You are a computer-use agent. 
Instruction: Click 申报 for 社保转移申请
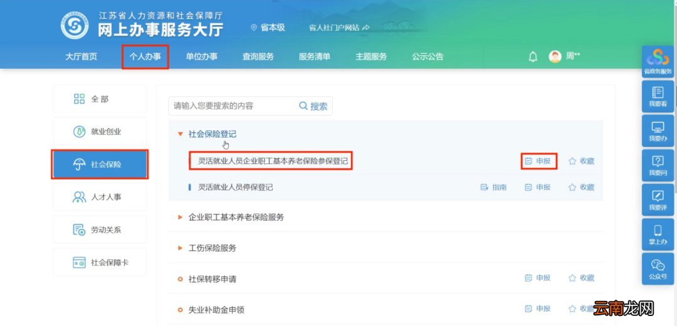click(538, 278)
